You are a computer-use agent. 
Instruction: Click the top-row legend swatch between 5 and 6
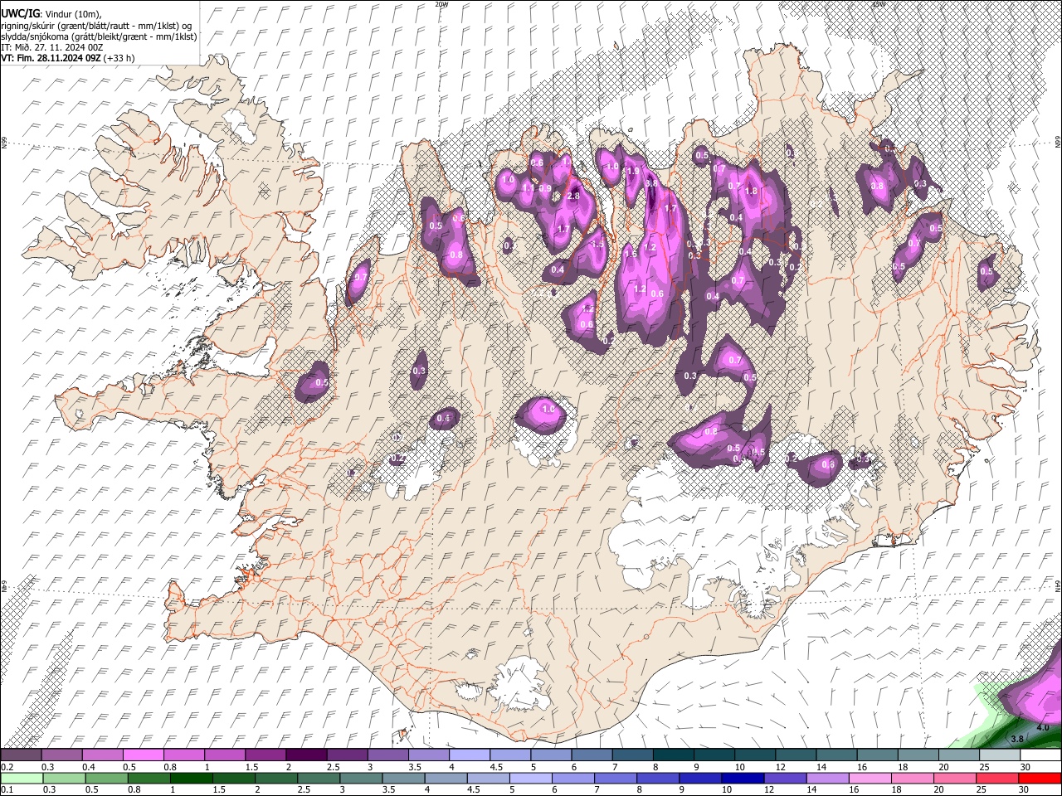pos(551,755)
